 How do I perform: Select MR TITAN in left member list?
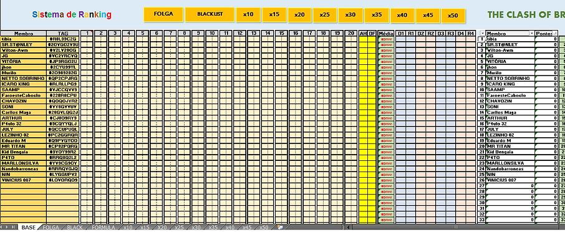click(x=24, y=147)
